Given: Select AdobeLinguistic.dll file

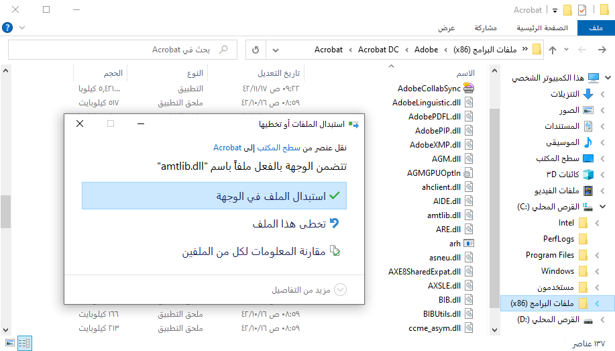Looking at the screenshot, I should coord(427,103).
